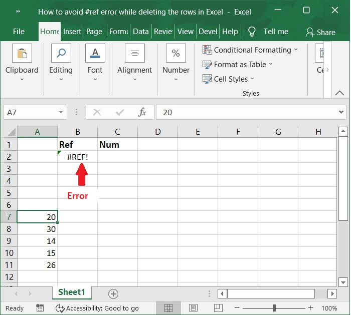The height and width of the screenshot is (315, 351).
Task: Expand the Quick Access toolbar overflow arrows
Action: [x=18, y=12]
